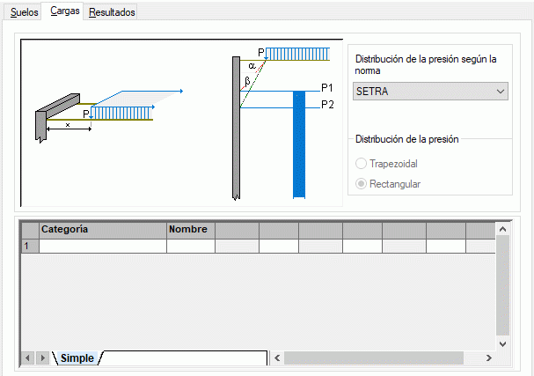Click the Nombre column header
This screenshot has width=534, height=376.
(191, 230)
